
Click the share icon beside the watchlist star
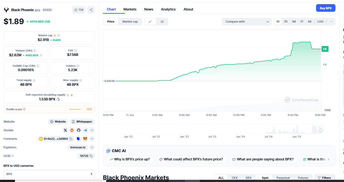tap(91, 10)
